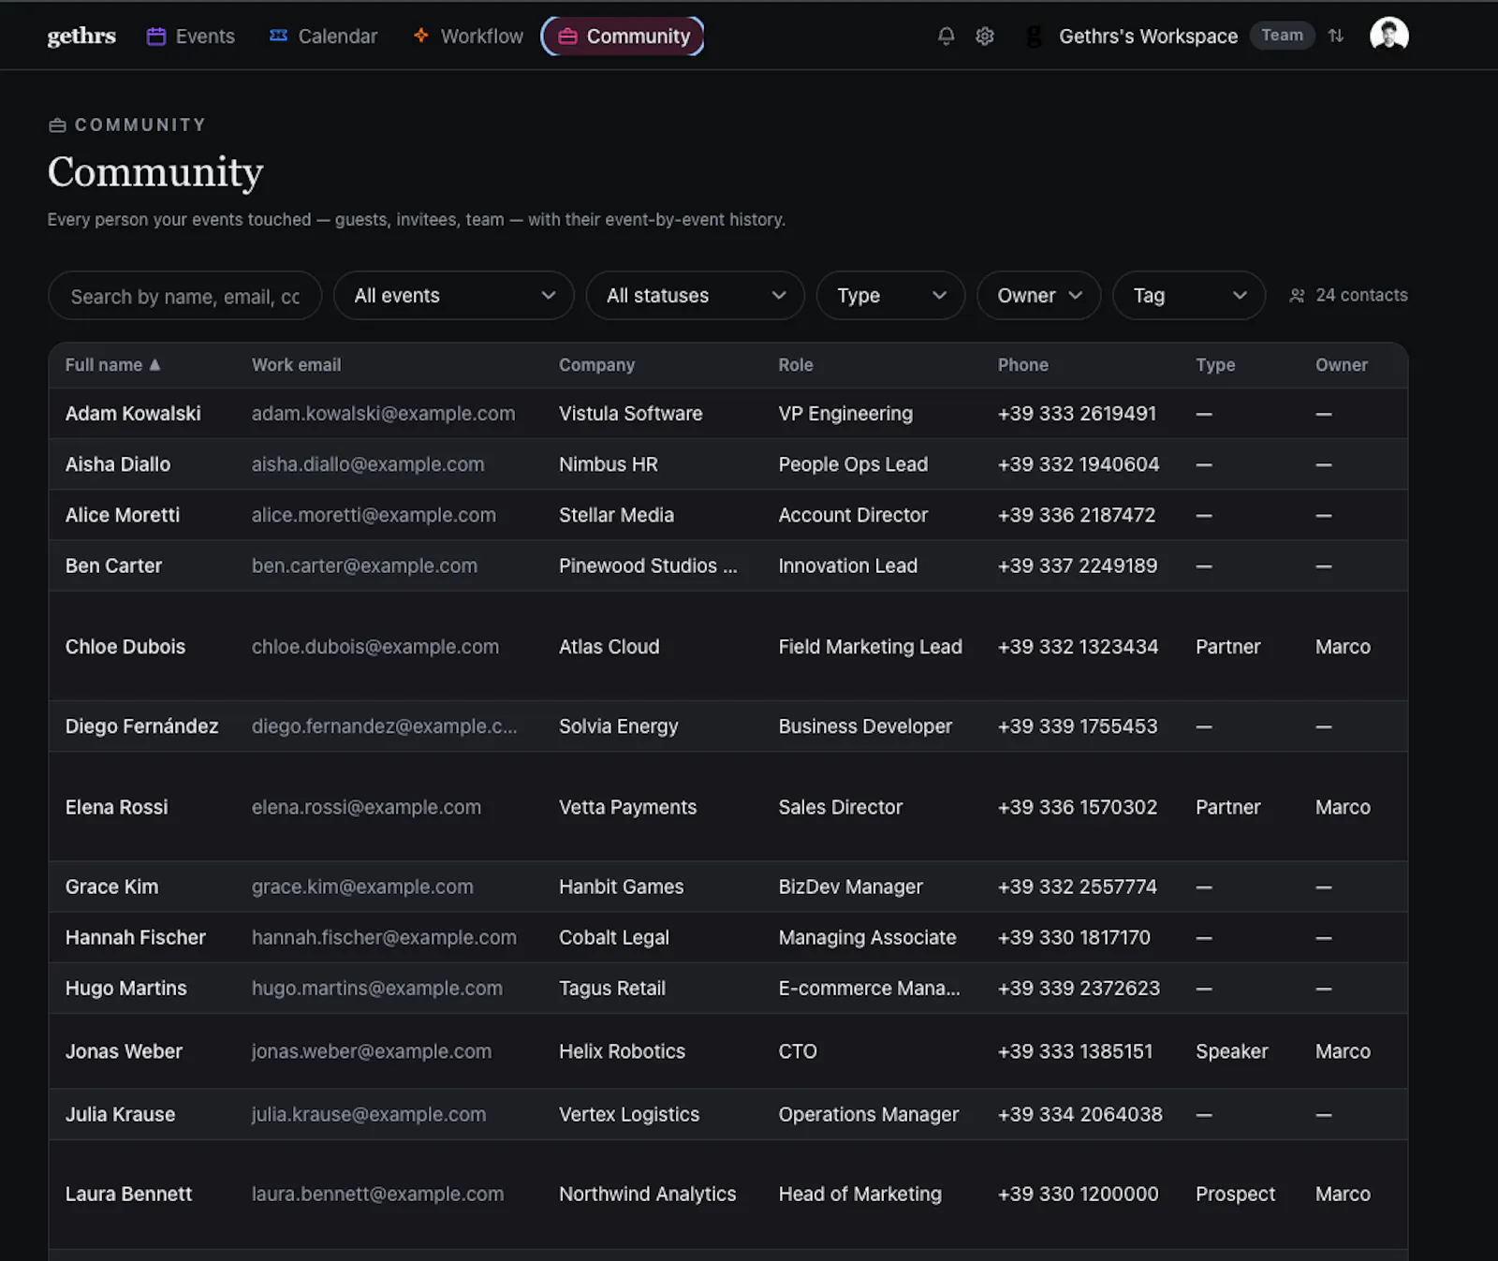Click phone +39 336 1570302
The height and width of the screenshot is (1261, 1498).
point(1077,807)
